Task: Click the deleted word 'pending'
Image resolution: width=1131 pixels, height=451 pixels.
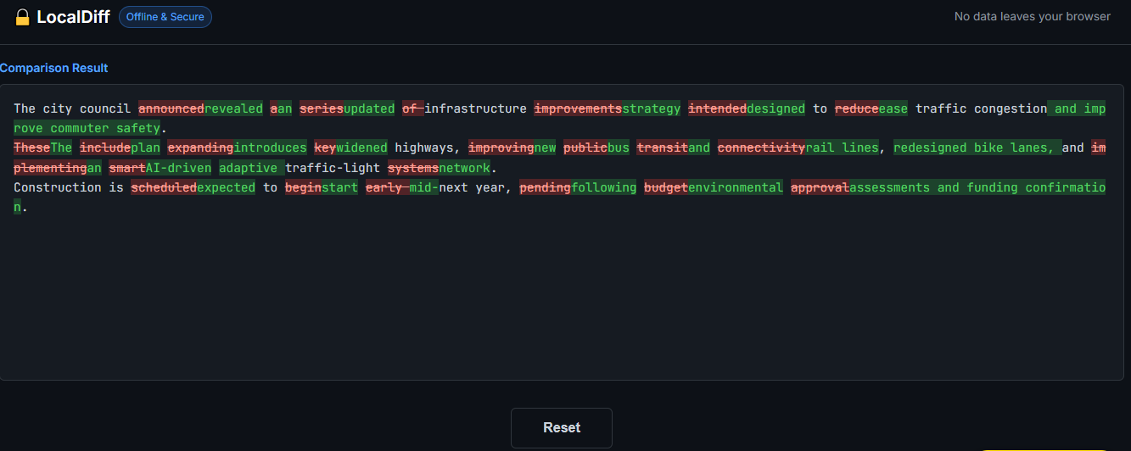Action: (546, 187)
